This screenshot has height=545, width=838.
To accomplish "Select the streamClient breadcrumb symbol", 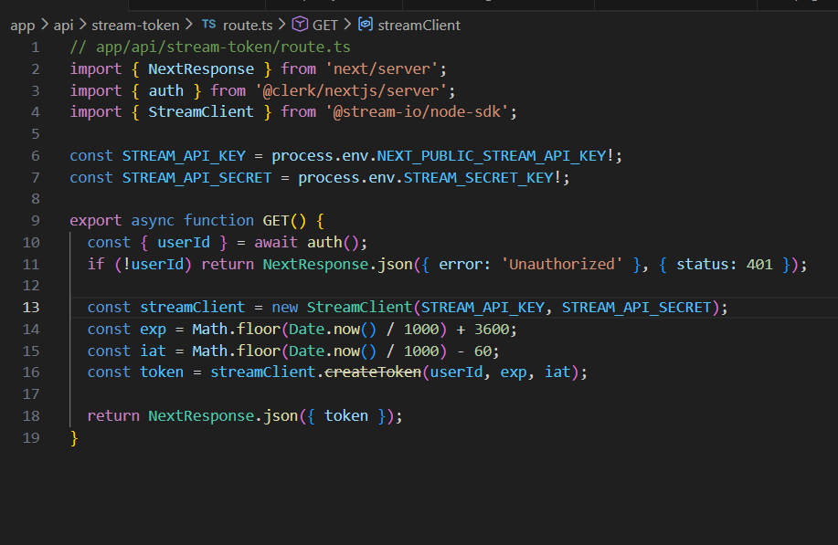I will [419, 25].
